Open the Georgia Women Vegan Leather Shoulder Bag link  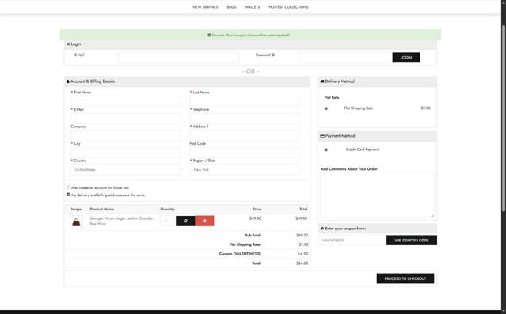point(121,221)
